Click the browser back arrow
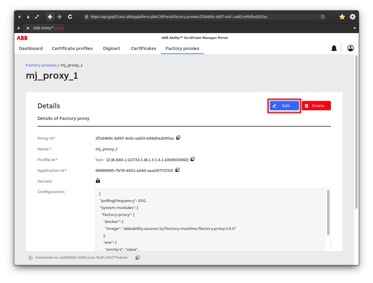 coord(50,17)
